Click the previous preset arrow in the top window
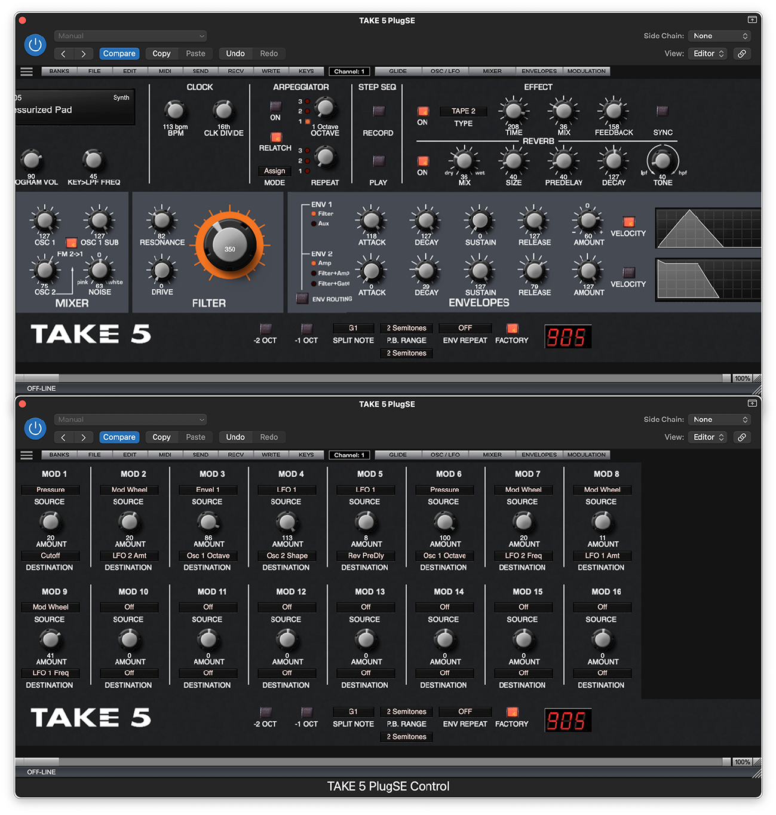The image size is (776, 815). click(63, 54)
